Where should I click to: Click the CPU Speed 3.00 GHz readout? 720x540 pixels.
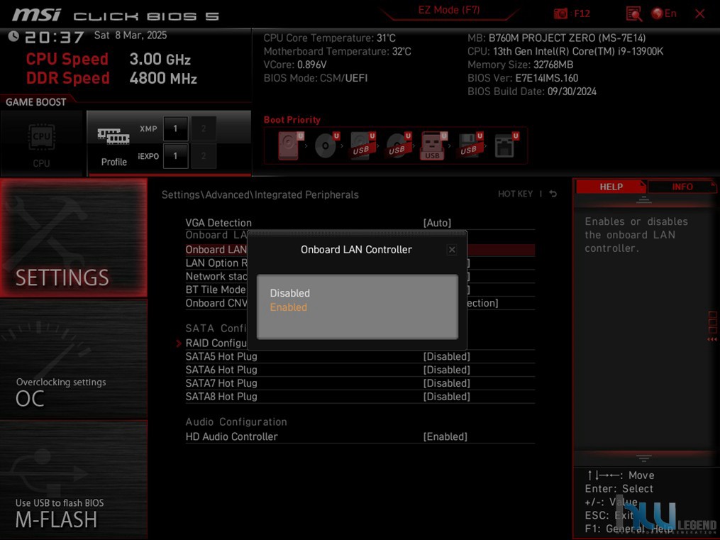click(x=108, y=59)
